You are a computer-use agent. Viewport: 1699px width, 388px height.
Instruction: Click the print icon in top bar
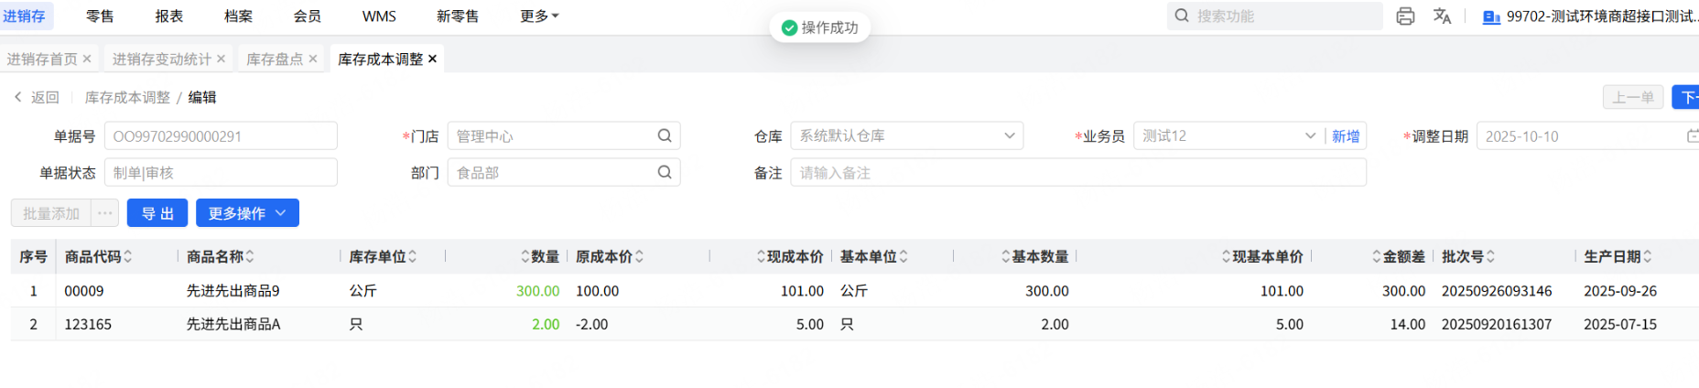coord(1405,16)
